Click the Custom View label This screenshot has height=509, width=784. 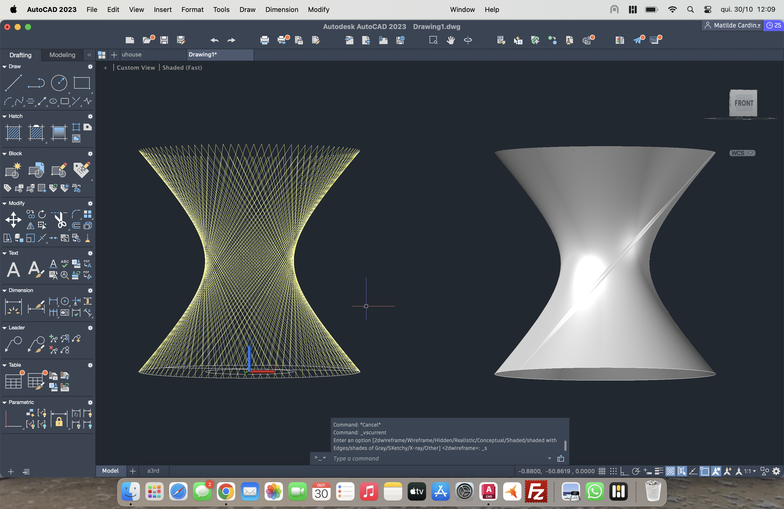[136, 67]
